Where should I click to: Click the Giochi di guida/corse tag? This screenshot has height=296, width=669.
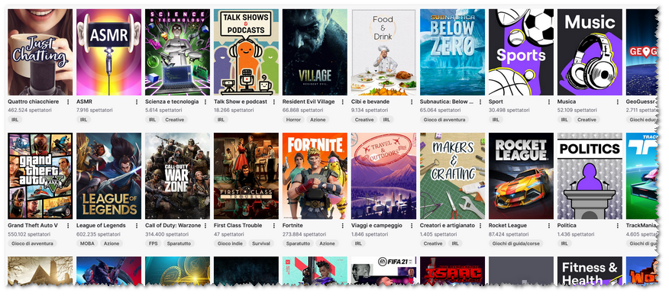pyautogui.click(x=515, y=243)
